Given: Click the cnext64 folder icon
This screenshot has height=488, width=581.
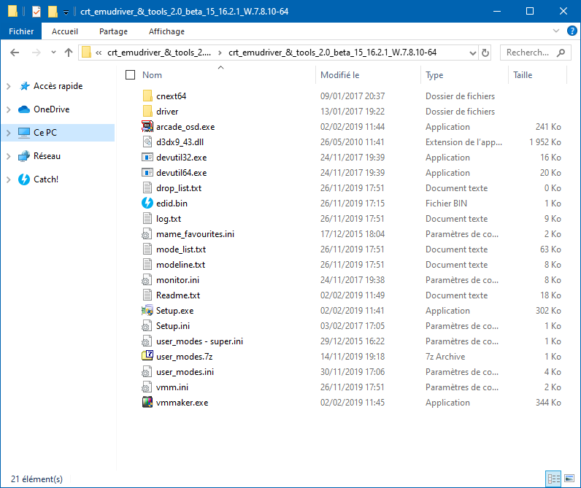Looking at the screenshot, I should tap(147, 96).
